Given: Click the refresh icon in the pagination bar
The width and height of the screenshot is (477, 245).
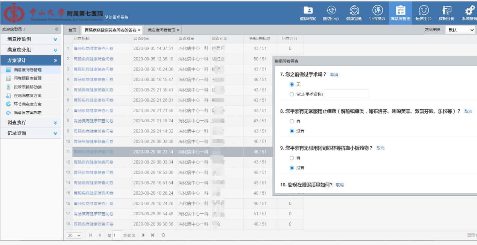Looking at the screenshot, I should tap(163, 235).
